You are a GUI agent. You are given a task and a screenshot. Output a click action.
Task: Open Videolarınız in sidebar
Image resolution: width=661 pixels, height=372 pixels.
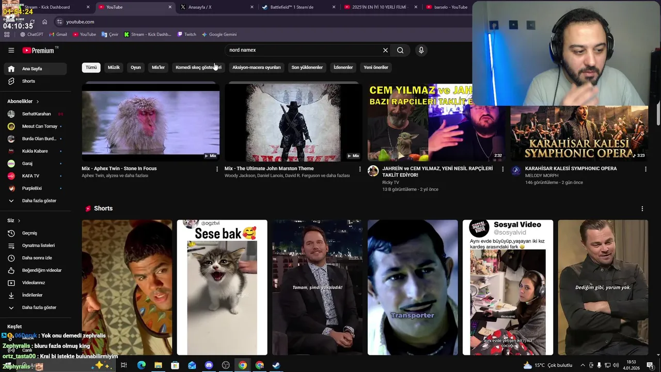34,283
